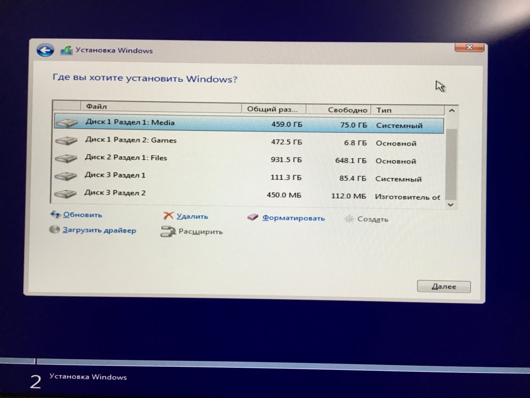Select partition Диск 1 Раздел 2: Games
The image size is (530, 398).
tap(249, 141)
